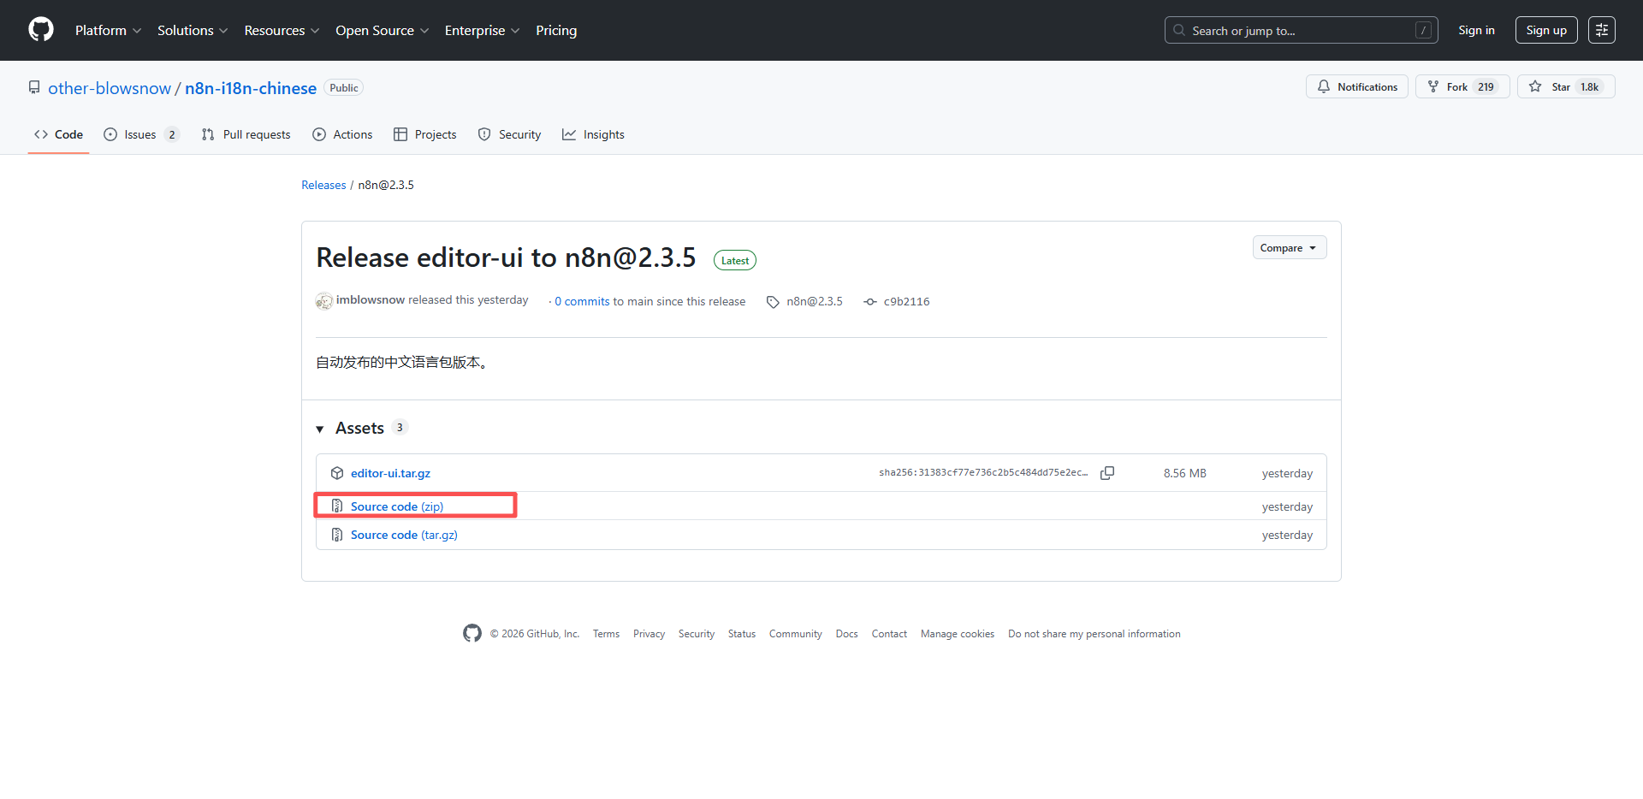
Task: Switch to the Pull requests tab
Action: pyautogui.click(x=246, y=134)
